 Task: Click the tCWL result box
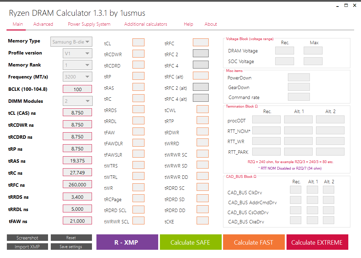(202, 109)
